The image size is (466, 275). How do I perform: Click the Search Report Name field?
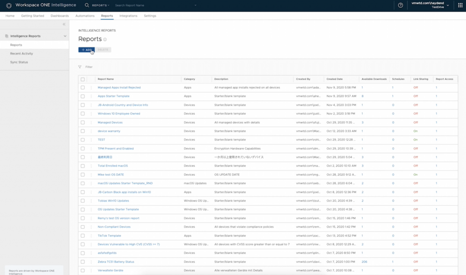pos(155,5)
